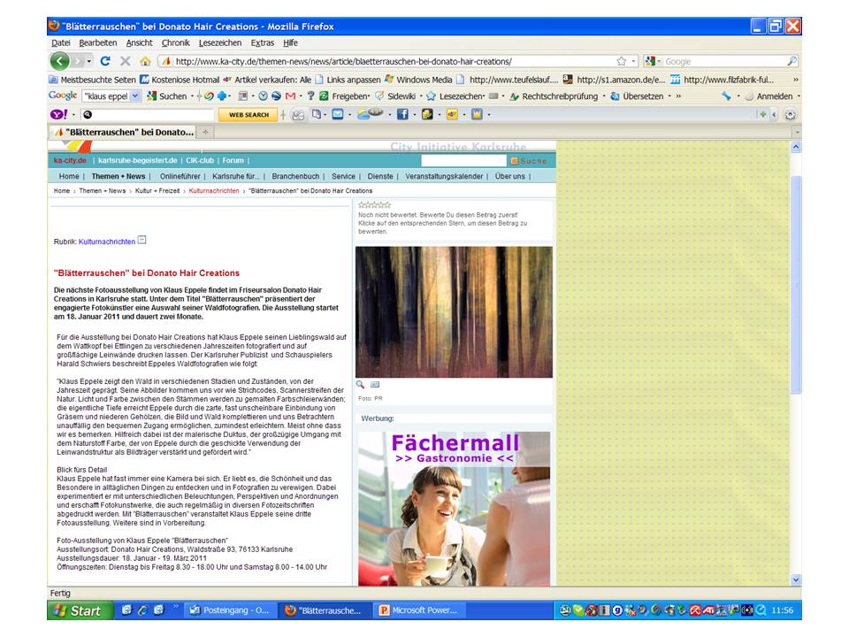The height and width of the screenshot is (637, 849).
Task: Click the Facebook icon in Yahoo toolbar
Action: (402, 114)
